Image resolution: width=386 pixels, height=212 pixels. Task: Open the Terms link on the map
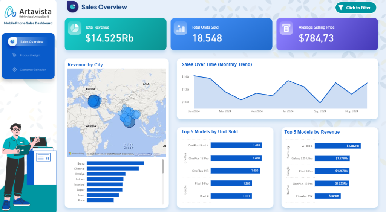157,154
